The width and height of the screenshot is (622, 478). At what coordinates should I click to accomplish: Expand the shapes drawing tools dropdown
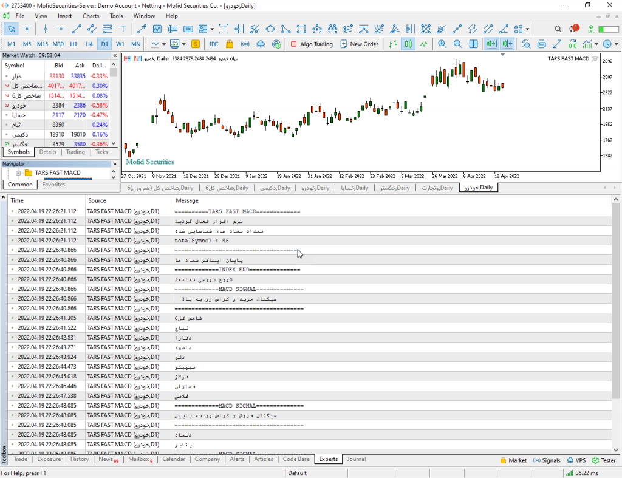527,29
